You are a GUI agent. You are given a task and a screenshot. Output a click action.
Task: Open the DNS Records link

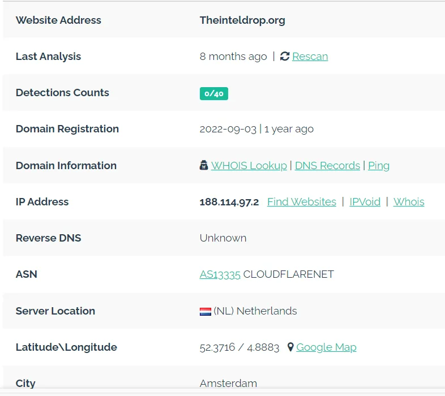coord(327,166)
